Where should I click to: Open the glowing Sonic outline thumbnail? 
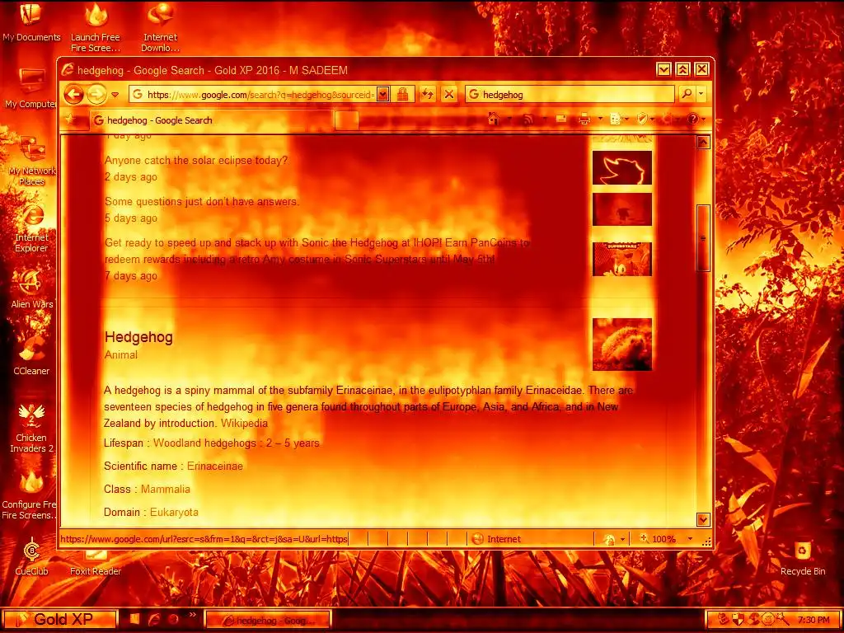pos(622,168)
